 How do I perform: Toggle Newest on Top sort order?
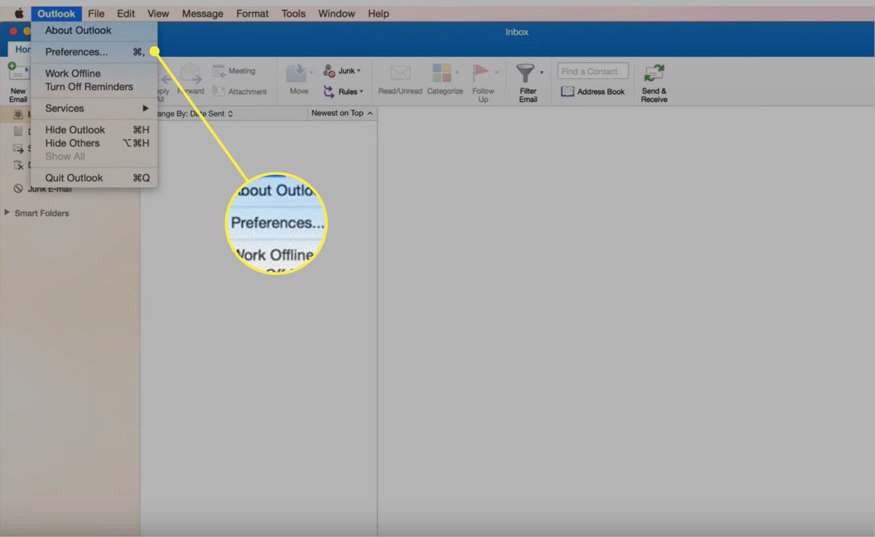342,113
